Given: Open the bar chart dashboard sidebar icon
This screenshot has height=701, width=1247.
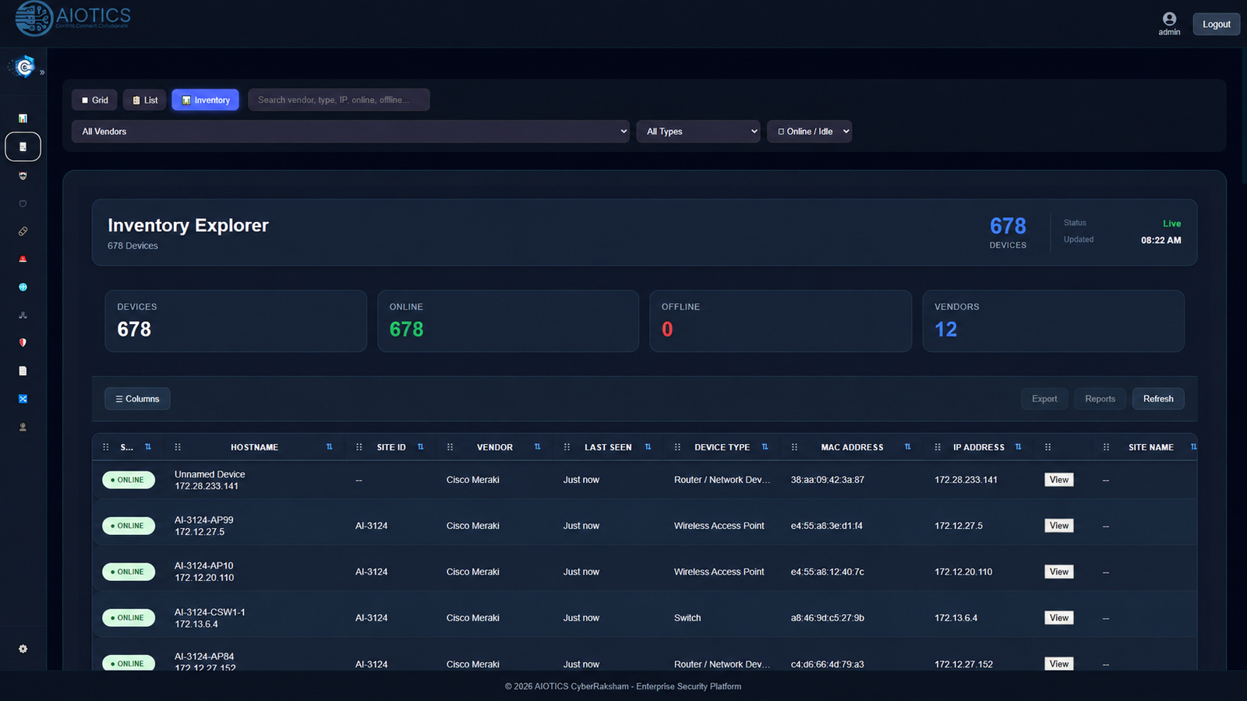Looking at the screenshot, I should pos(23,118).
